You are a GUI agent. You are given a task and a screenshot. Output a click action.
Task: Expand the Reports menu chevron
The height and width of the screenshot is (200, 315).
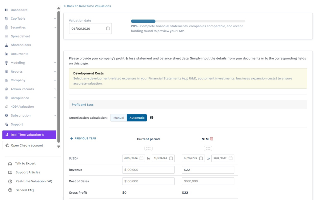[x=55, y=71]
